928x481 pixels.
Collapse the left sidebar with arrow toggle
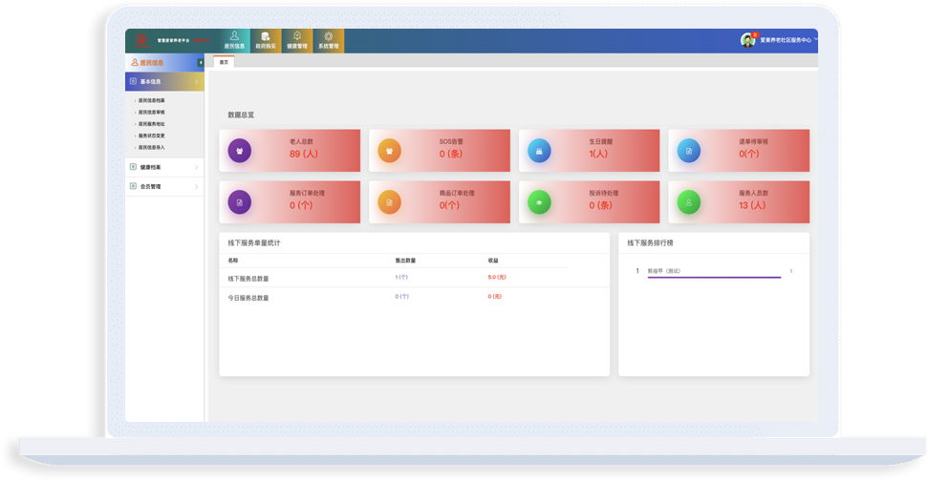pyautogui.click(x=201, y=63)
